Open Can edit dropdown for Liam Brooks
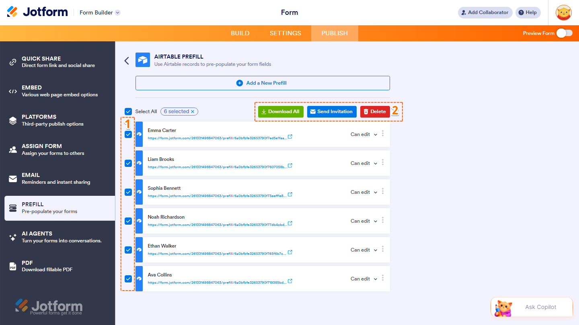The height and width of the screenshot is (325, 579). 364,163
